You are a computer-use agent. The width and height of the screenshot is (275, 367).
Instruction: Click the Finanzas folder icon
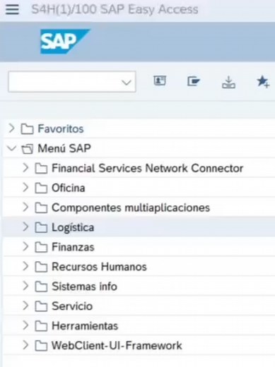click(x=41, y=247)
